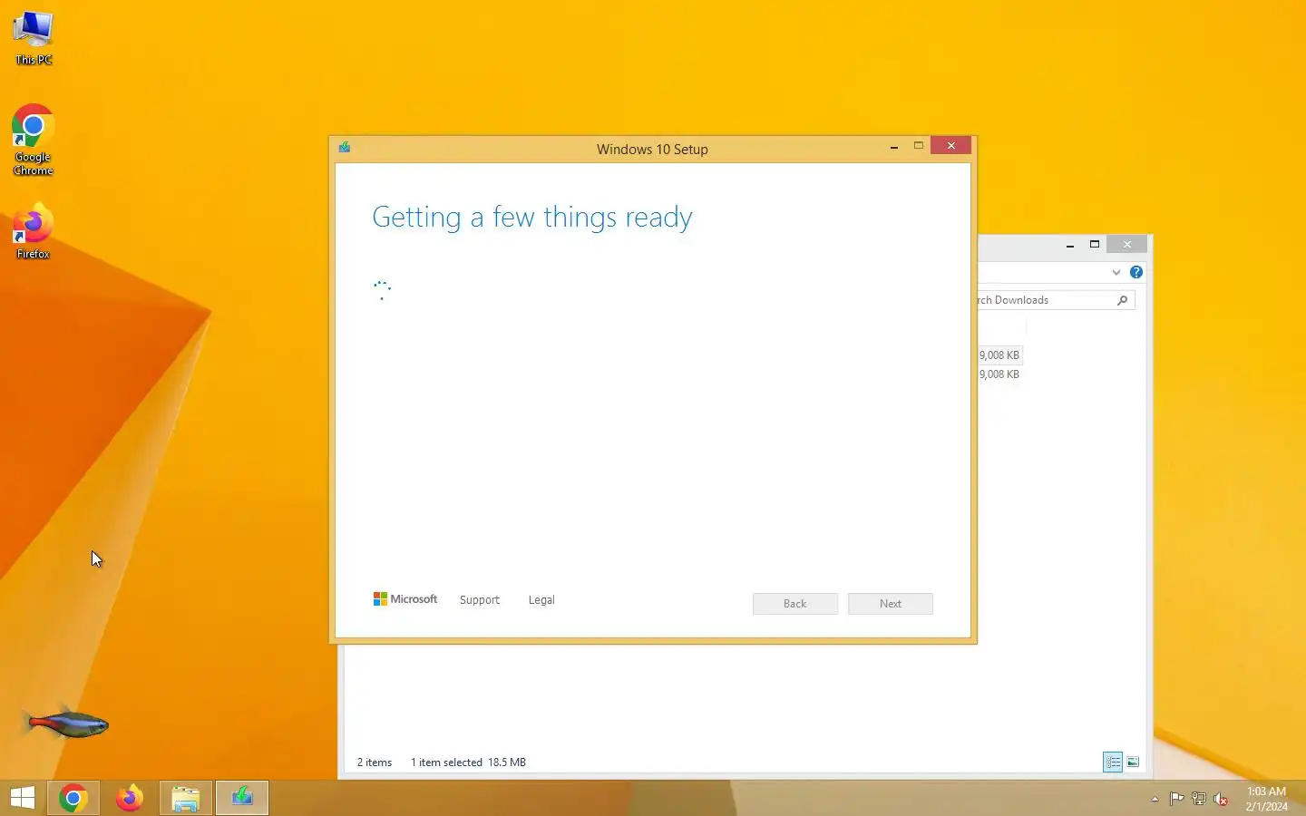This screenshot has height=816, width=1306.
Task: Select the first 9,008 KB file size
Action: [x=999, y=355]
